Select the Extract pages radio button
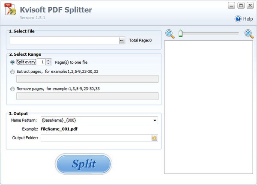257x185 pixels. [12, 72]
